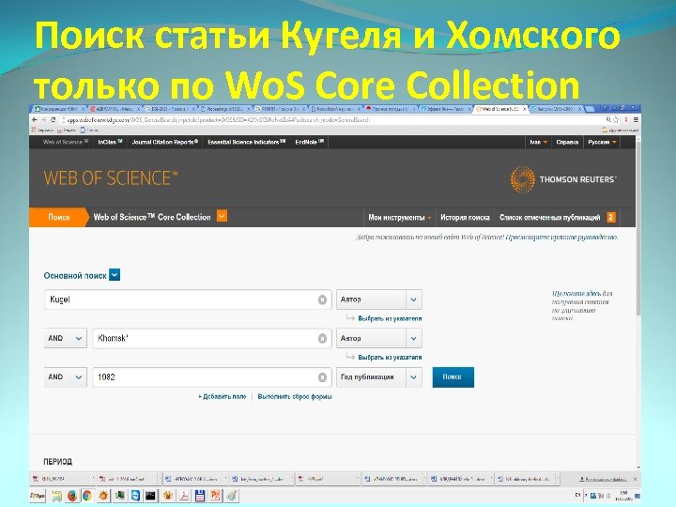Click the blue Поиск search button
This screenshot has height=507, width=676.
(x=453, y=377)
